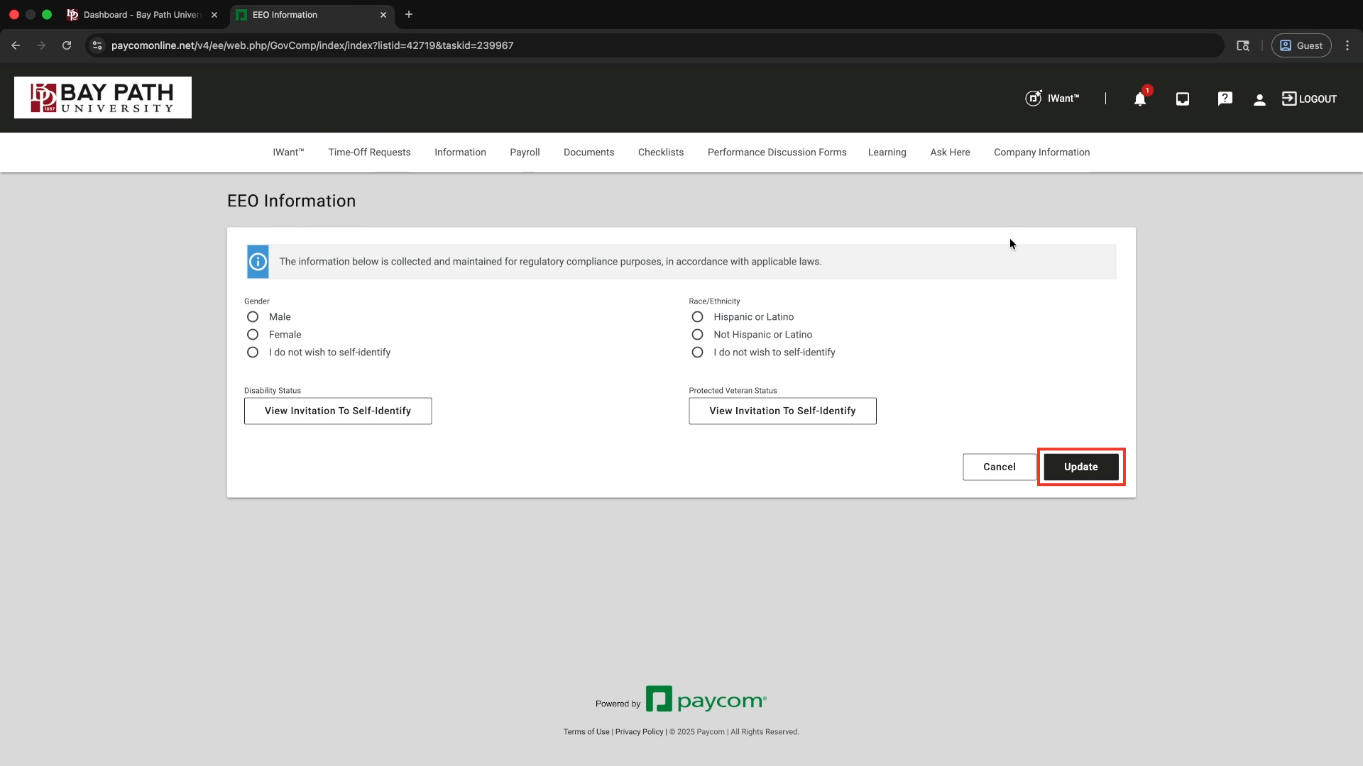Open the notifications bell icon

[1139, 99]
